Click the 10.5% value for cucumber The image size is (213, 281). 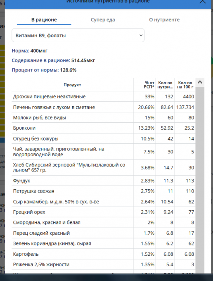click(147, 138)
